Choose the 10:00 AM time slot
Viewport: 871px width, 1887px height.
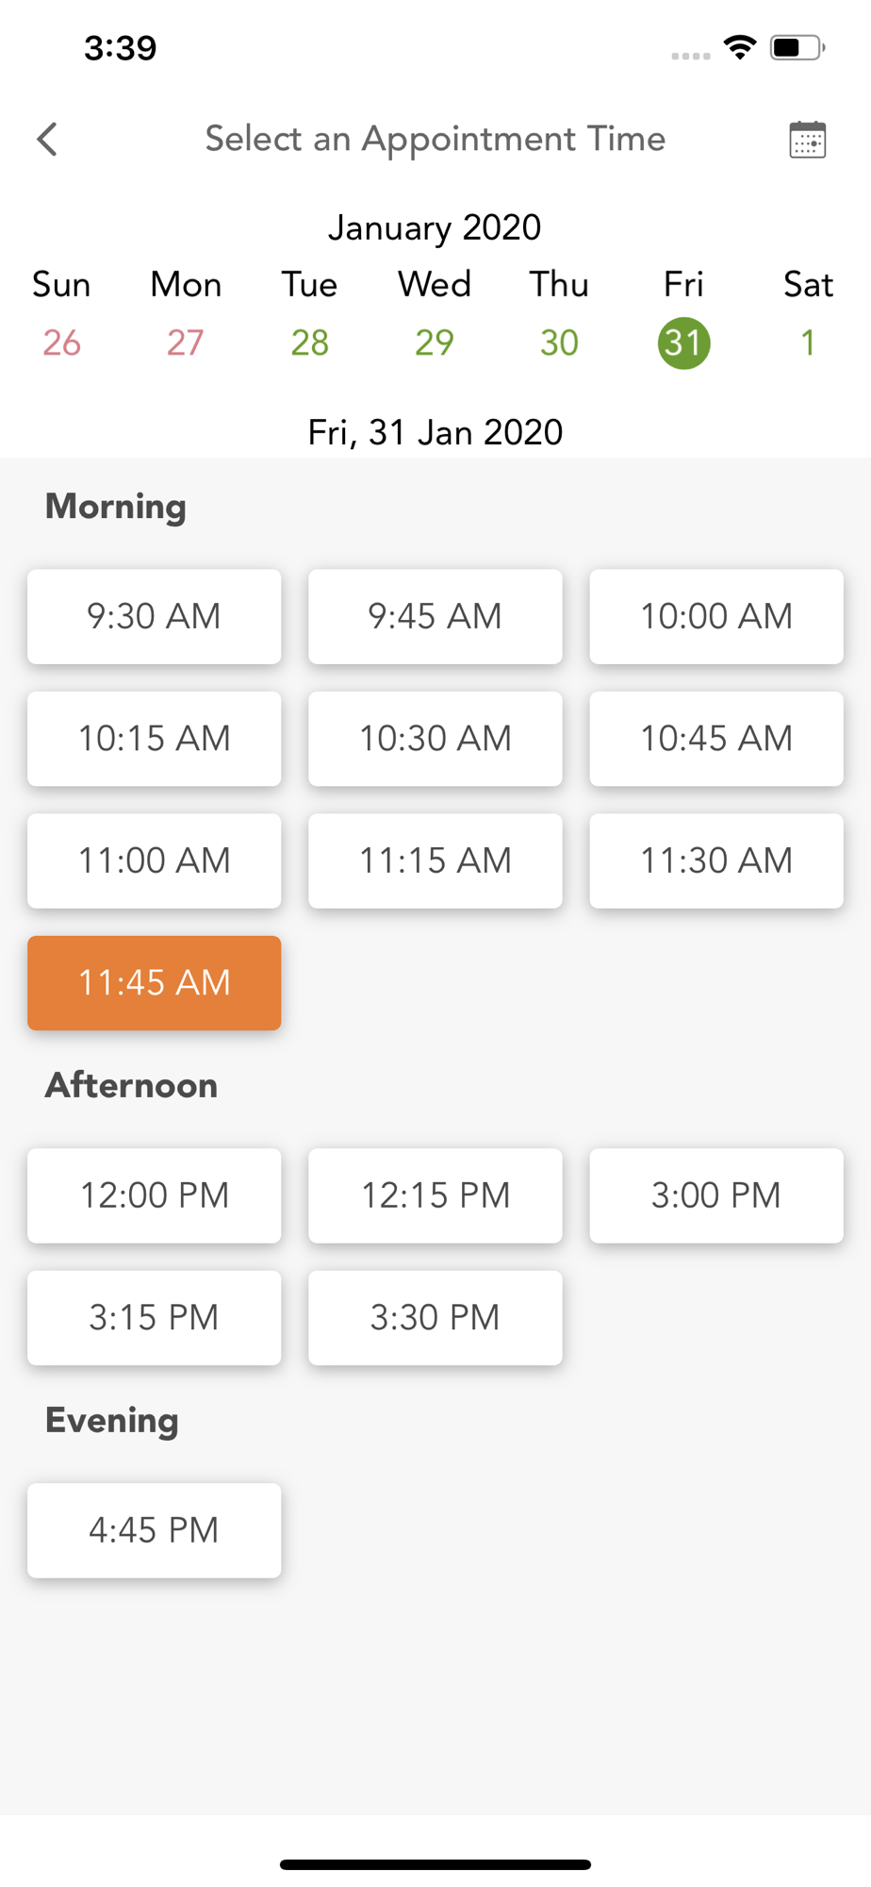pyautogui.click(x=716, y=616)
